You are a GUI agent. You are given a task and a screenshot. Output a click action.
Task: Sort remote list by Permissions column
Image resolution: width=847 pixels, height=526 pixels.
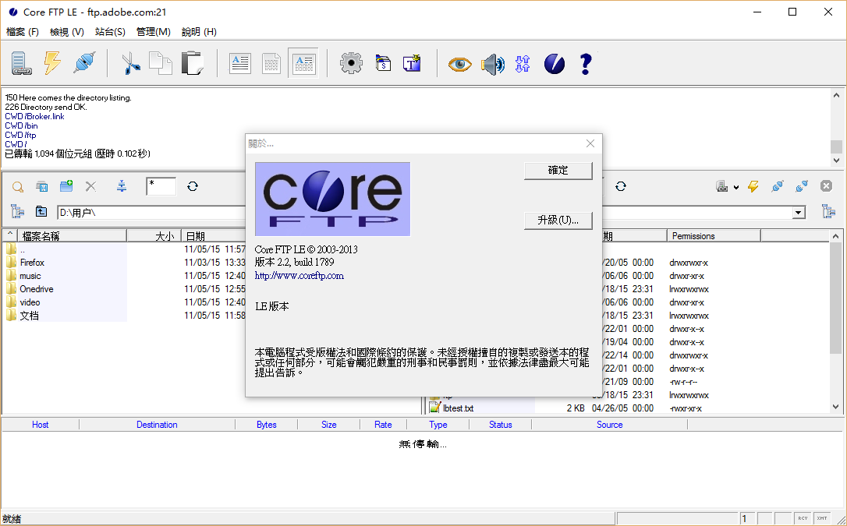[x=693, y=236]
